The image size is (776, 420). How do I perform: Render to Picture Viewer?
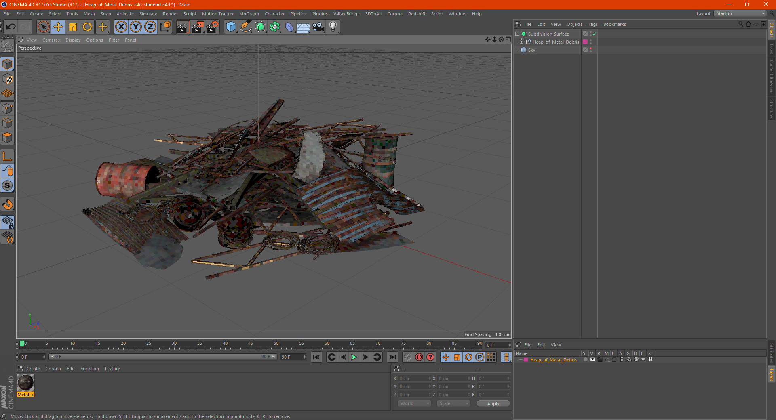(x=198, y=27)
